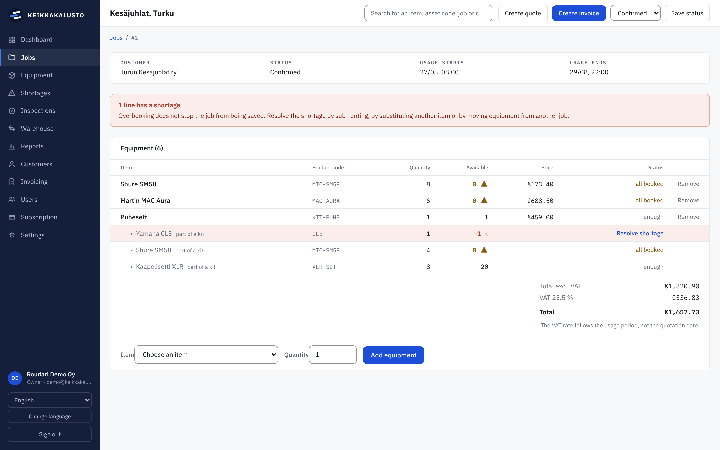Click the Inspections shield icon
The width and height of the screenshot is (720, 450).
[12, 111]
